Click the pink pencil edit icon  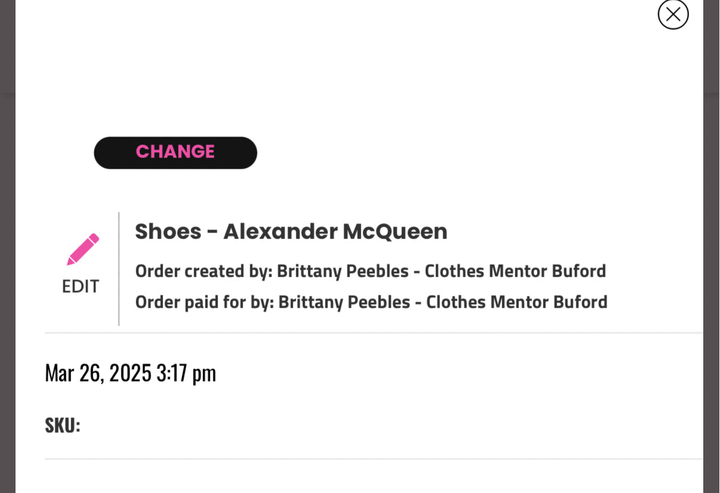tap(82, 249)
